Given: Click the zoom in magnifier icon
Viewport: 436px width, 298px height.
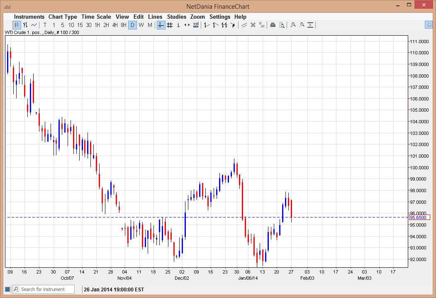Looking at the screenshot, I should [x=293, y=25].
